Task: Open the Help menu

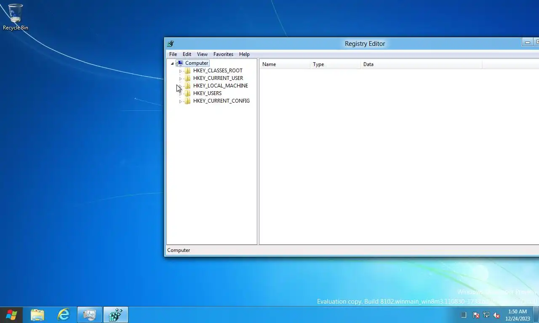Action: pos(244,54)
